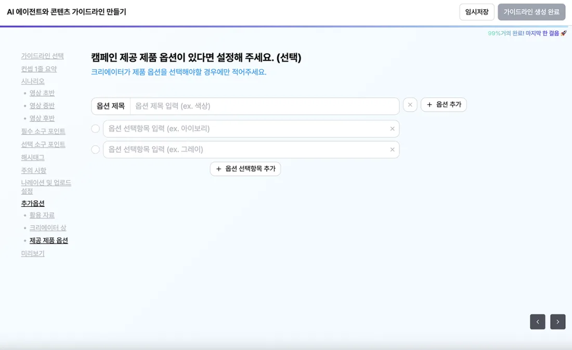Screen dimensions: 572x350
Task: Open 추가옵션 section in sidebar
Action: pos(33,203)
